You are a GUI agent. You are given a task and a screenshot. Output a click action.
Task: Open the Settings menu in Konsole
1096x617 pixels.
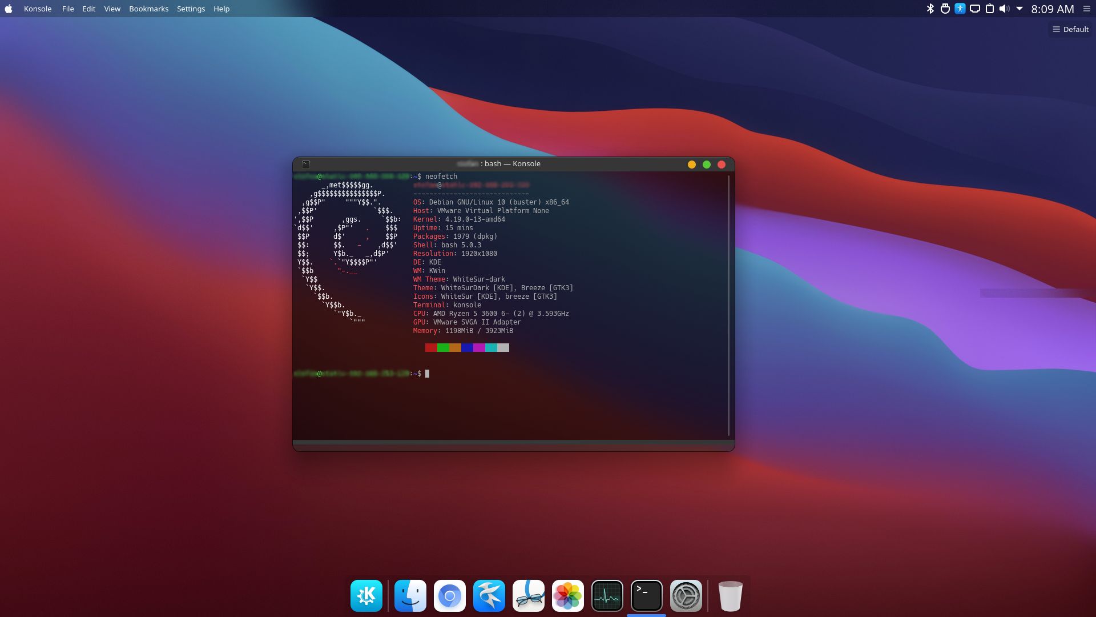[x=191, y=9]
